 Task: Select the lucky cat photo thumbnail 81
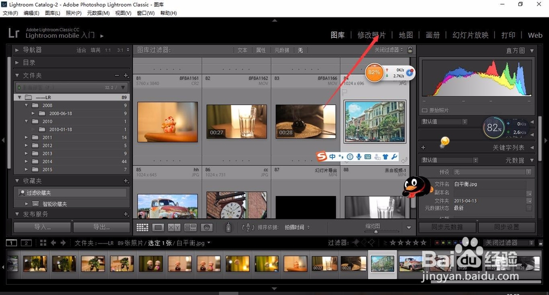167,122
